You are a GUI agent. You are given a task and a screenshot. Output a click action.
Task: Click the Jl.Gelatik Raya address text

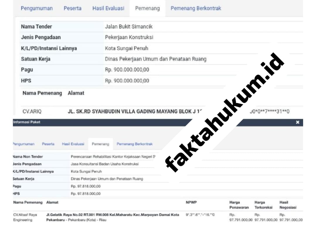(x=113, y=217)
